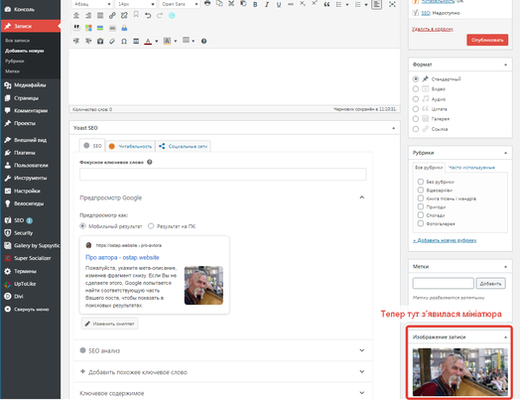Check the Без рубрики category
Screen dimensions: 520x400
tap(421, 182)
